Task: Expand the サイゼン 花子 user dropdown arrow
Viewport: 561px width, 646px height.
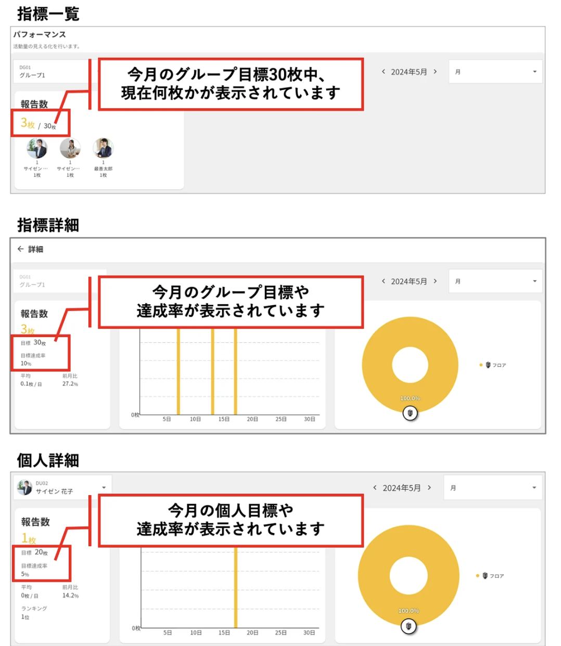Action: 104,488
